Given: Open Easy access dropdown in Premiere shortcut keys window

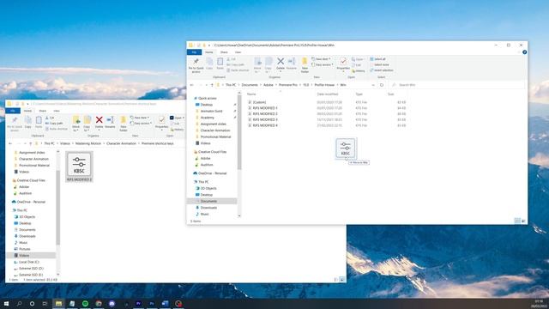Looking at the screenshot, I should (x=141, y=124).
